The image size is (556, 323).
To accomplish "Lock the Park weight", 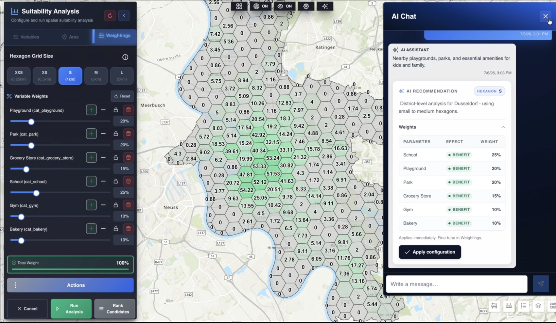I will pyautogui.click(x=116, y=134).
